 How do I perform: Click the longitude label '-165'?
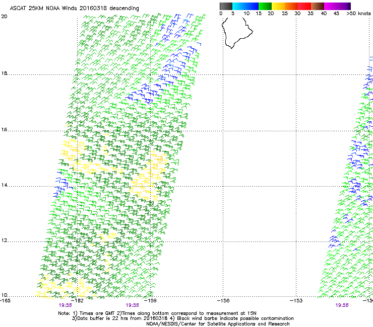click(5, 301)
